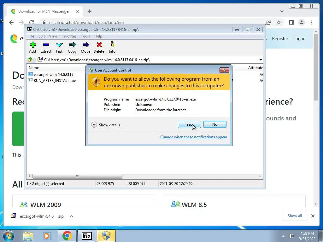Expand the 7-Zip address path dropdown

click(261, 60)
